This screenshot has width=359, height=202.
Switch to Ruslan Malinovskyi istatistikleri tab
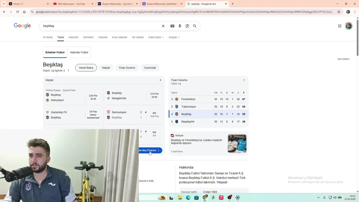[x=162, y=4]
